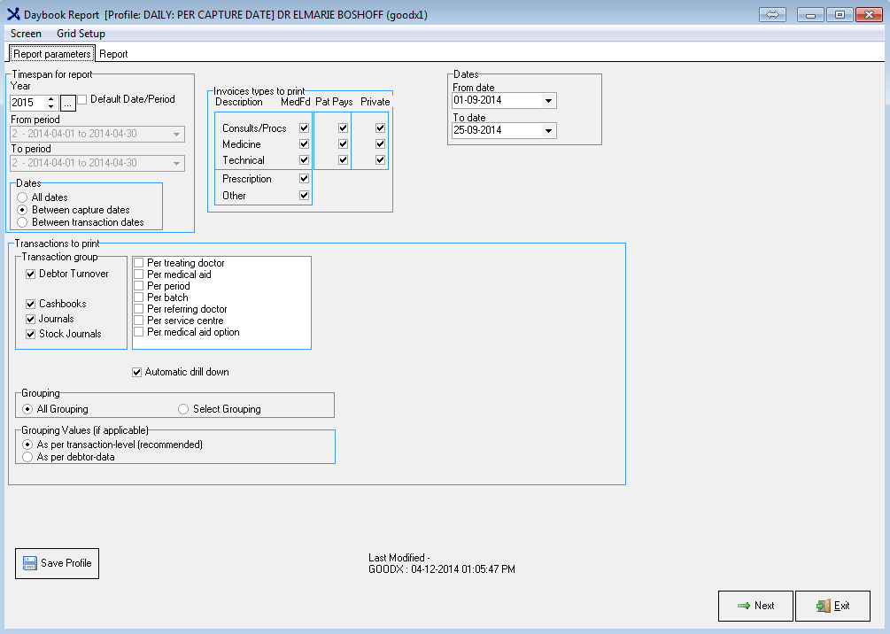Click the Exit door icon
The height and width of the screenshot is (634, 890).
(x=823, y=606)
